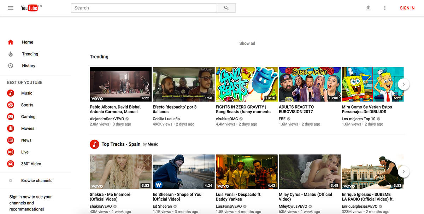Open Ed Sheeran Shape of You thumbnail
This screenshot has width=424, height=214.
184,172
